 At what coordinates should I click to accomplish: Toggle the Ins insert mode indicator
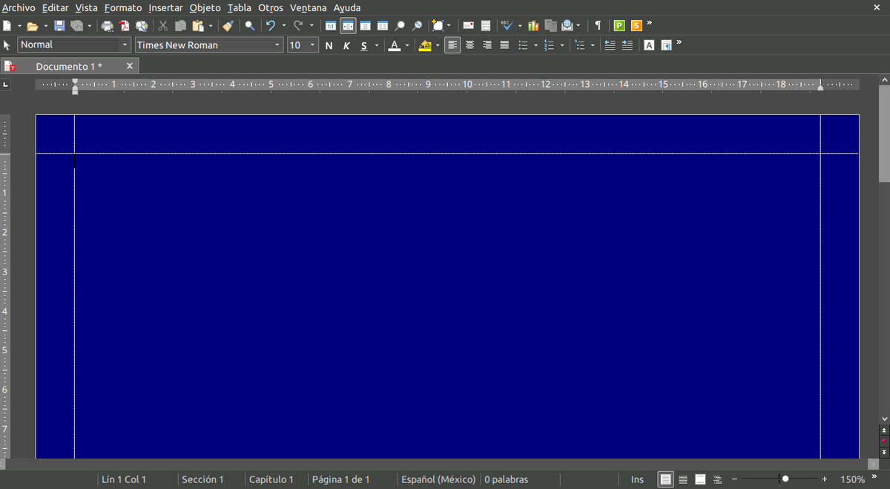(x=638, y=479)
